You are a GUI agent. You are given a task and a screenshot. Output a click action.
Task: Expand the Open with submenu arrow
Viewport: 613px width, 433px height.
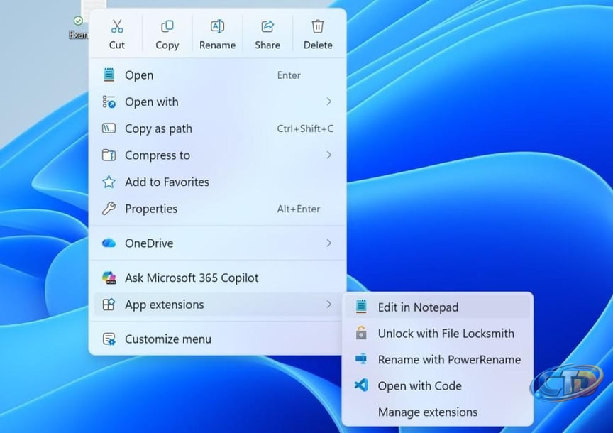[x=328, y=102]
